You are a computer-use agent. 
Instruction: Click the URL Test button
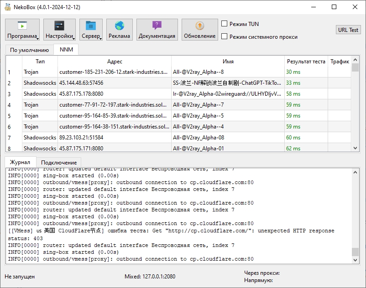[348, 30]
